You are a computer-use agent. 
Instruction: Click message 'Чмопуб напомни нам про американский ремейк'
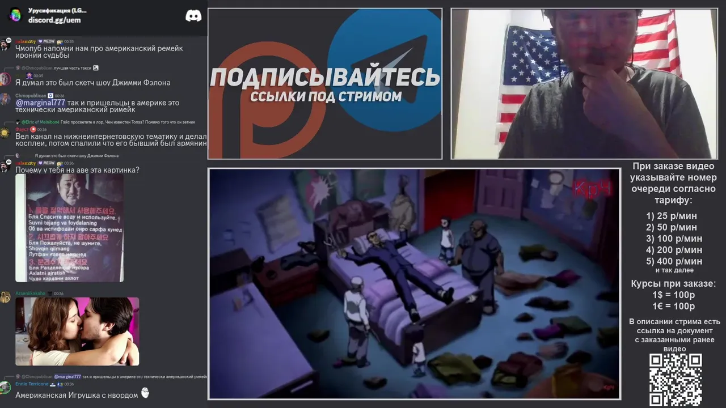[99, 52]
